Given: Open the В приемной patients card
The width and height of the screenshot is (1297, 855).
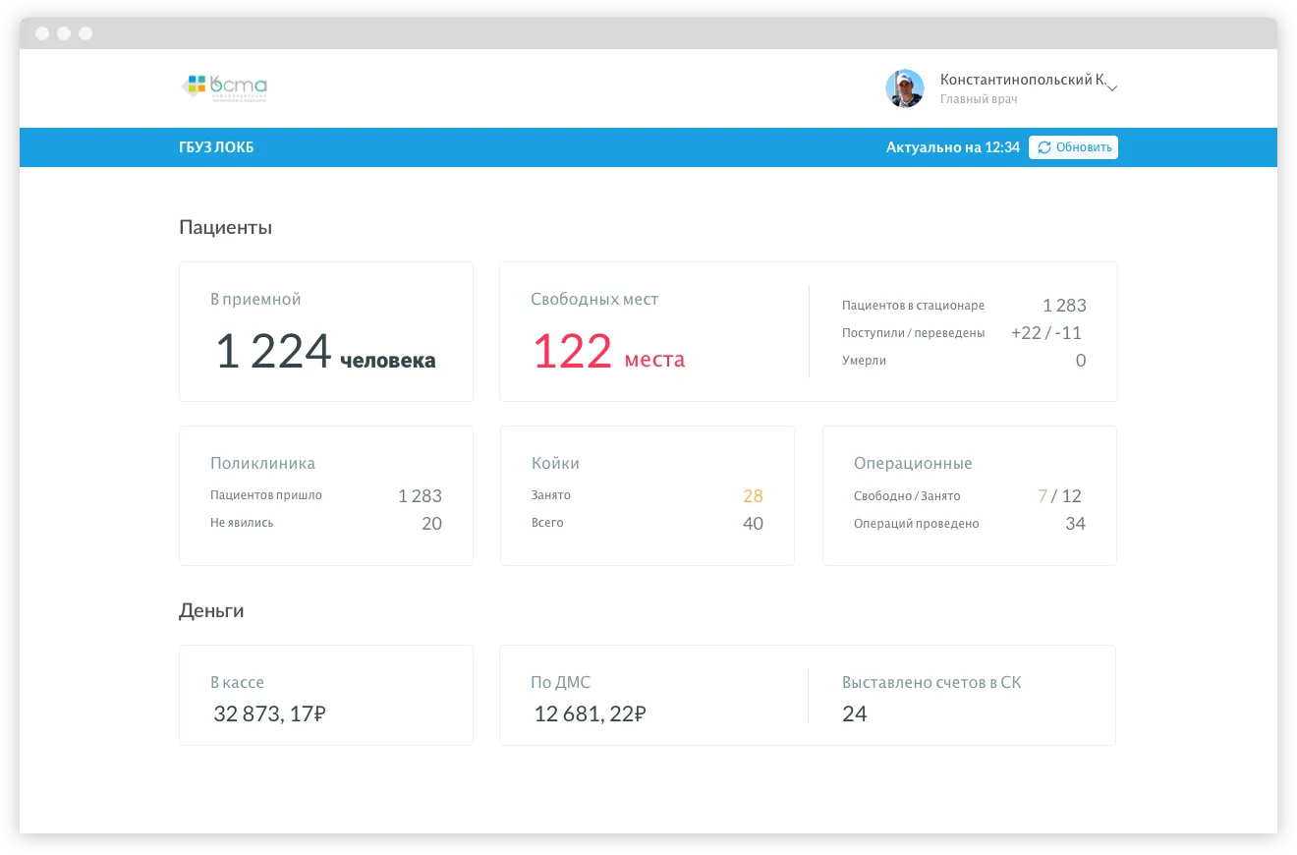Looking at the screenshot, I should [x=325, y=331].
